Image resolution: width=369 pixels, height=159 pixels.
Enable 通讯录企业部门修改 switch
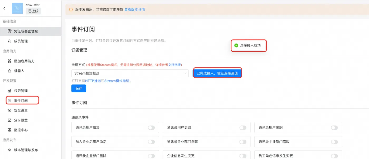click(x=334, y=142)
